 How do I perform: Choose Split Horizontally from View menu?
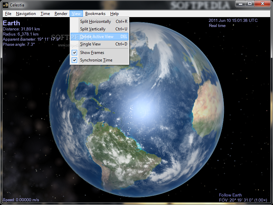pos(99,22)
